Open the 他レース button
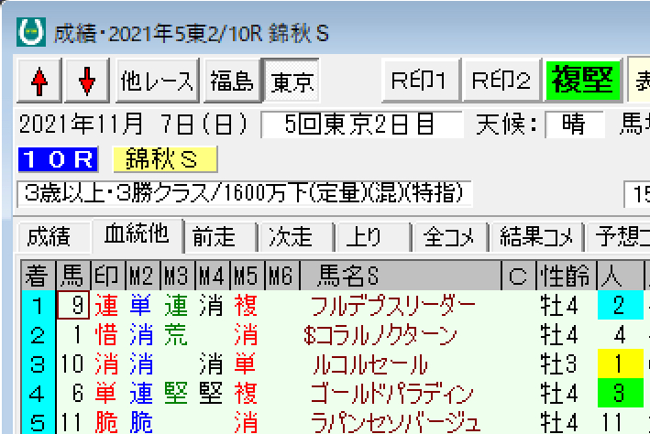 coord(157,81)
